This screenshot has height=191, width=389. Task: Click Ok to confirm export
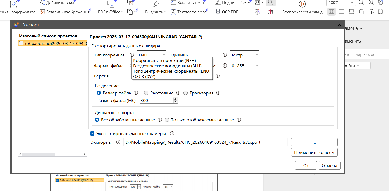[x=306, y=165]
